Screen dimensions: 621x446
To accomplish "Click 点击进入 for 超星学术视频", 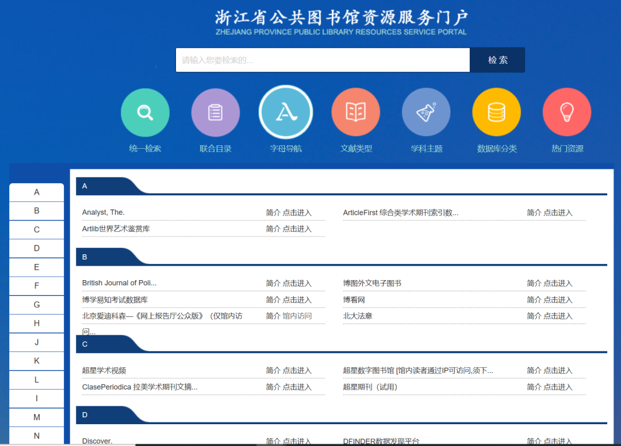I will (297, 371).
